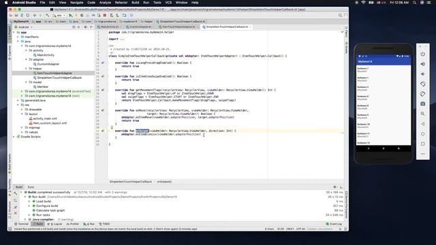Screen dimensions: 436x245
Task: Open the SDK Manager from toolbar
Action: click(117, 15)
